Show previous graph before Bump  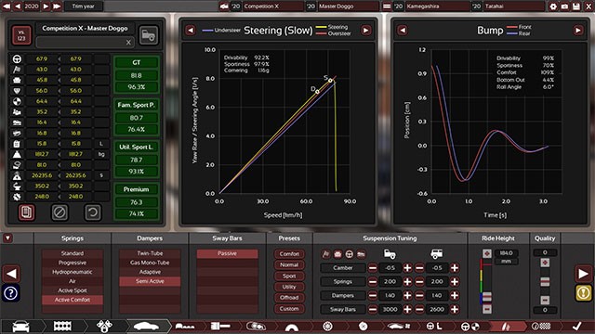[x=403, y=31]
